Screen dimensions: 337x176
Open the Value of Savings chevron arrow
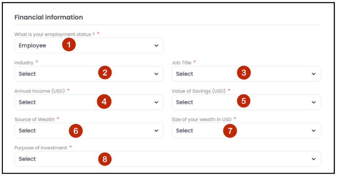pyautogui.click(x=314, y=102)
